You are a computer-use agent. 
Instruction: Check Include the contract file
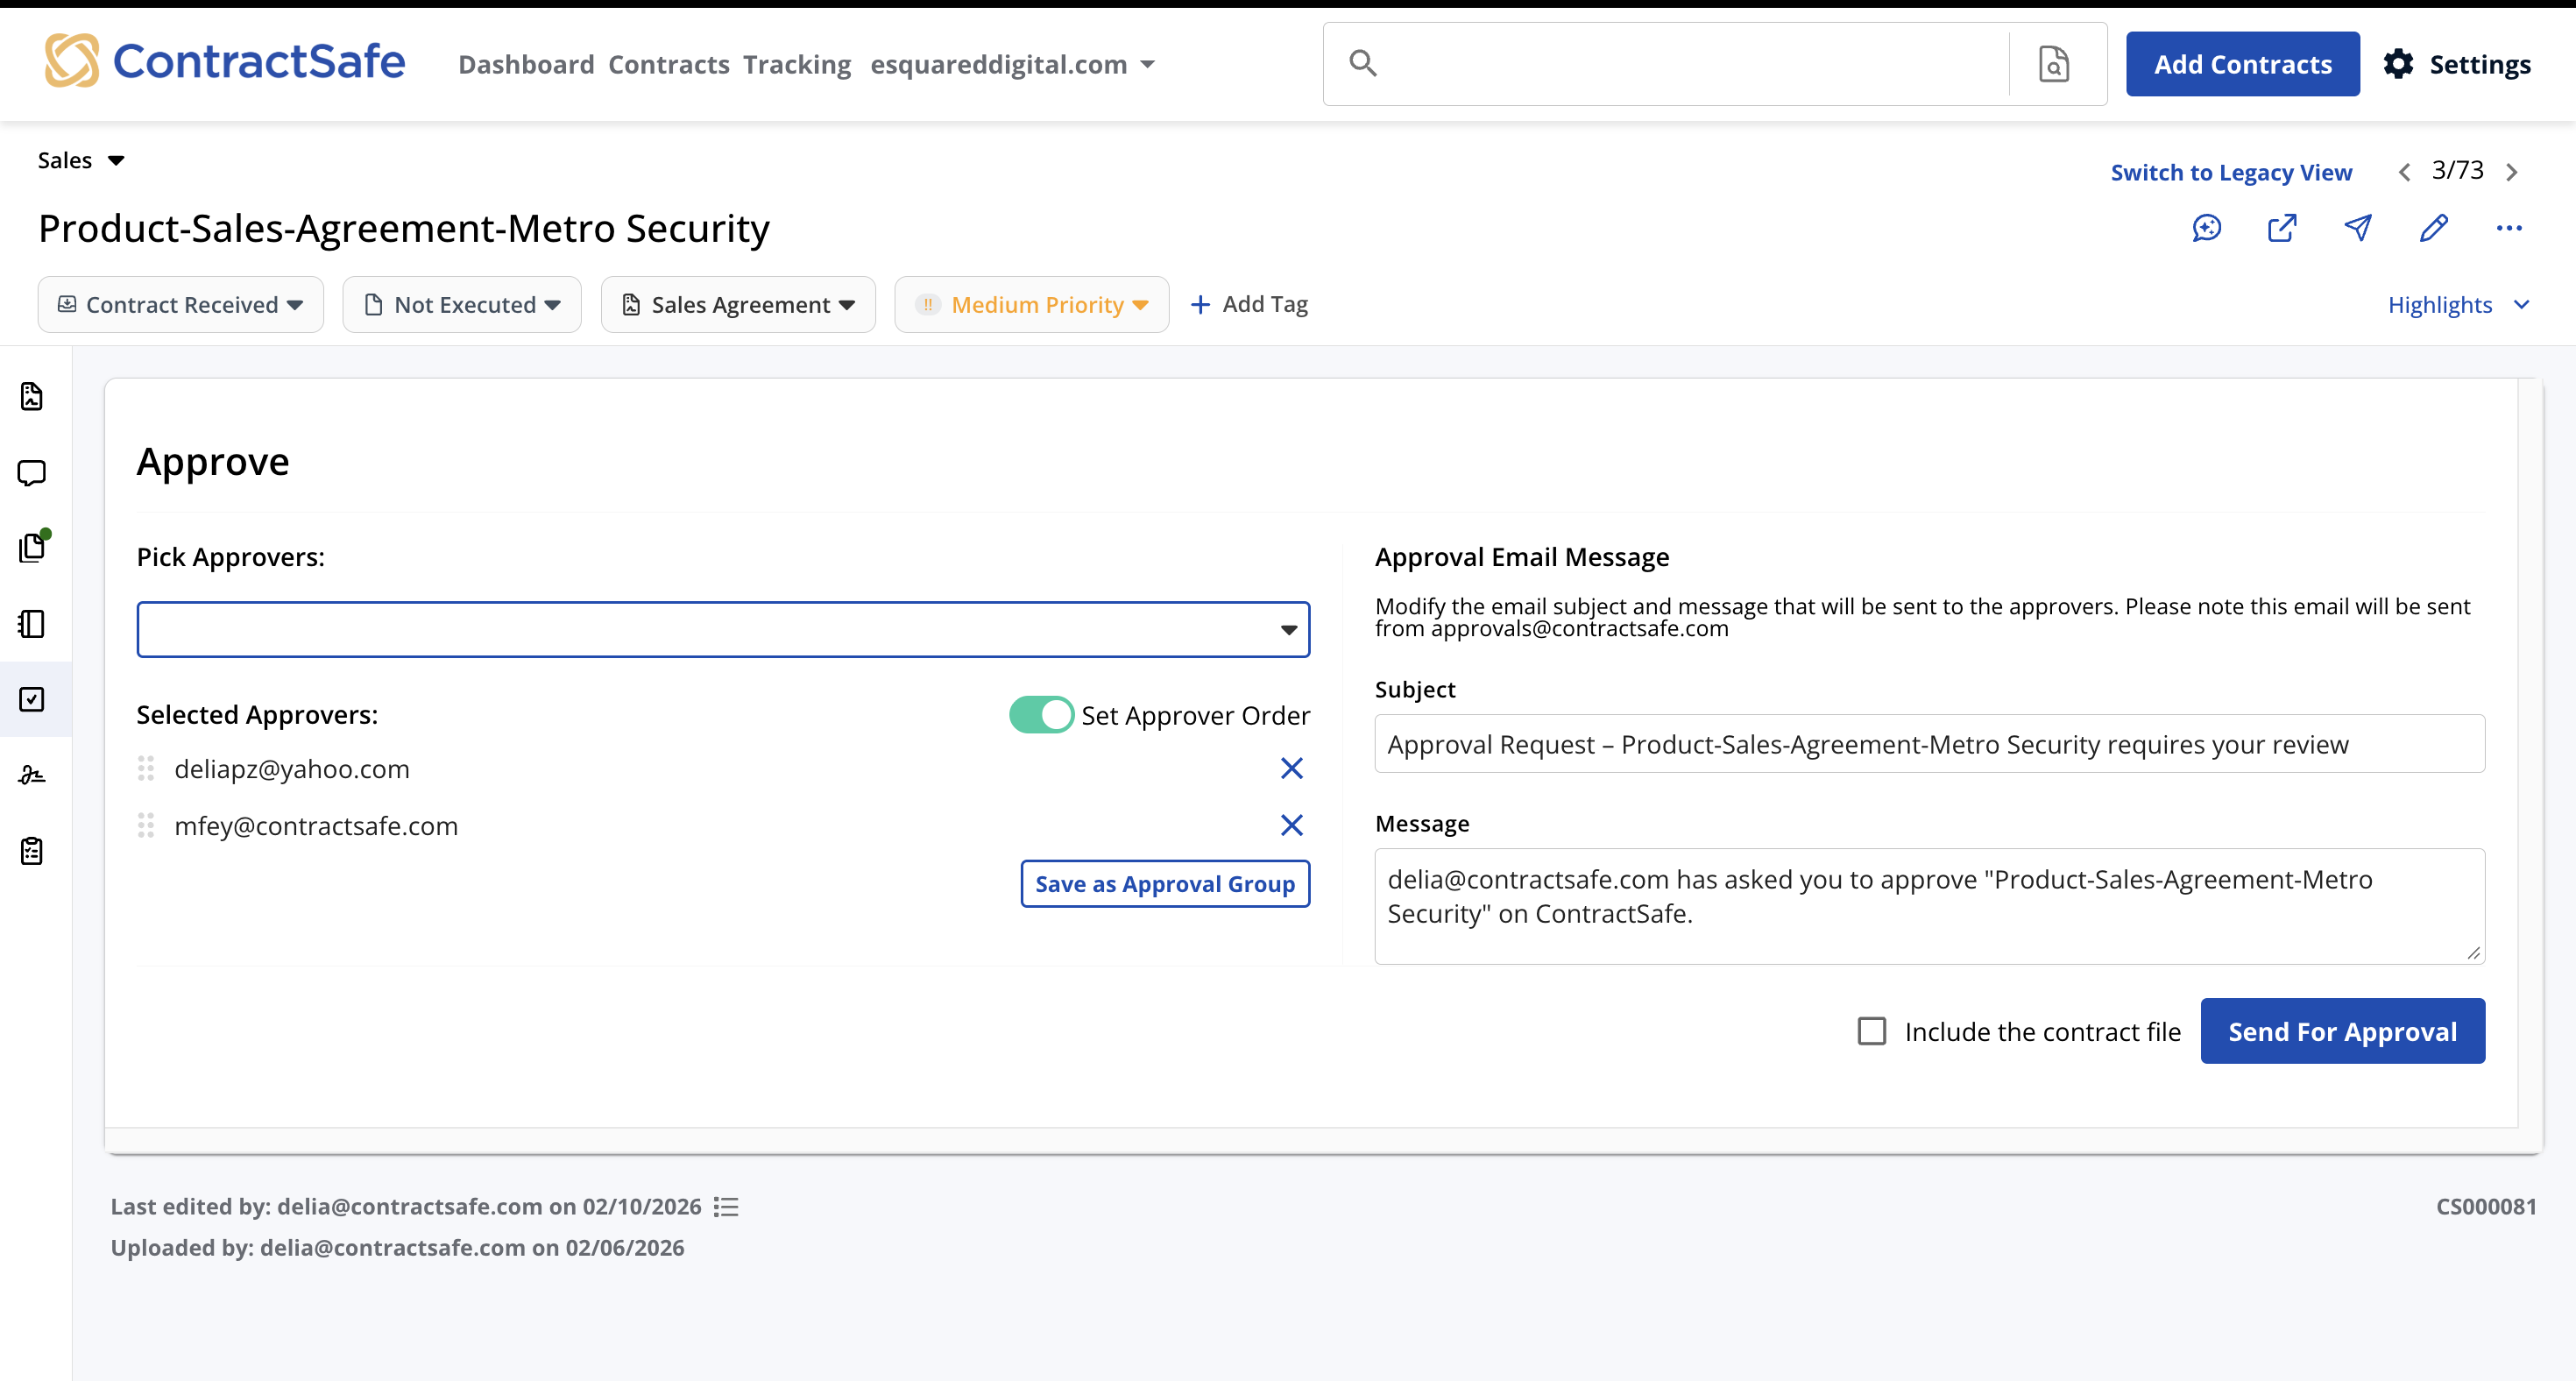pyautogui.click(x=1871, y=1031)
